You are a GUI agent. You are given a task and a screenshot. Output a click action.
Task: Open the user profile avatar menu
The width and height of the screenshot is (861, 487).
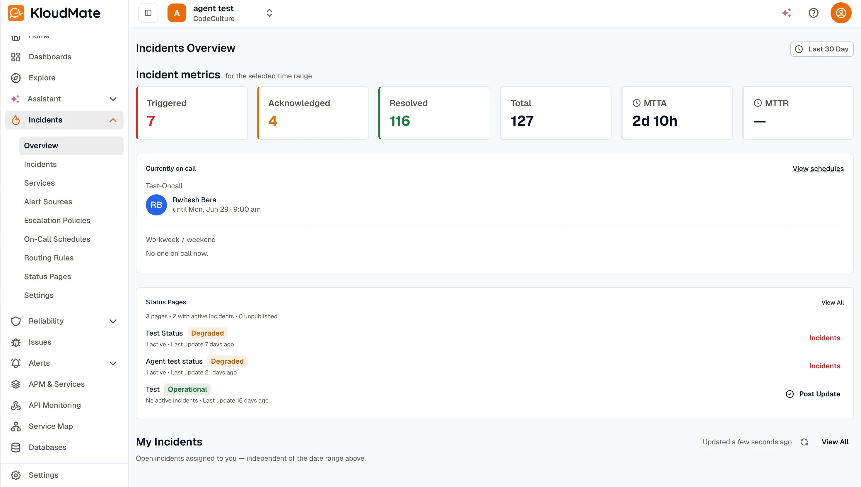[840, 13]
